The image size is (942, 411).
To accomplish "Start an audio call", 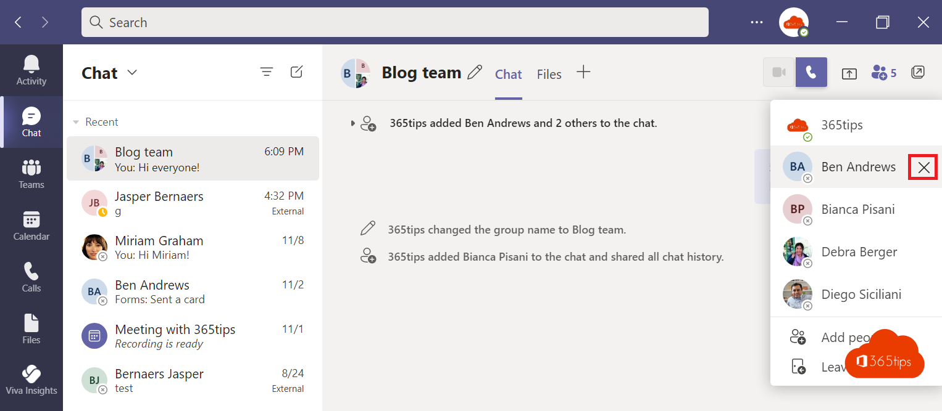I will tap(811, 72).
